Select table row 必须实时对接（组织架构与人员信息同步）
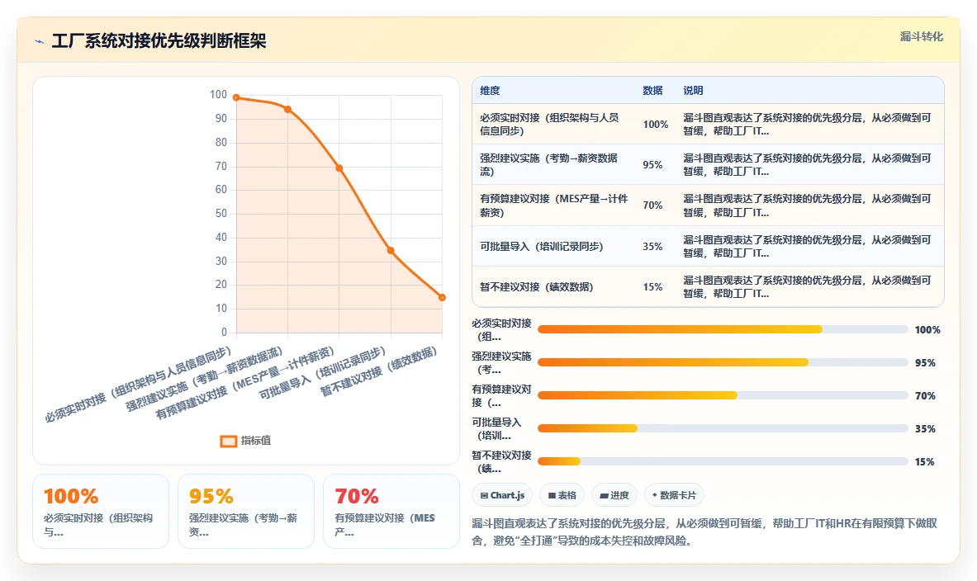The image size is (977, 581). click(x=708, y=124)
